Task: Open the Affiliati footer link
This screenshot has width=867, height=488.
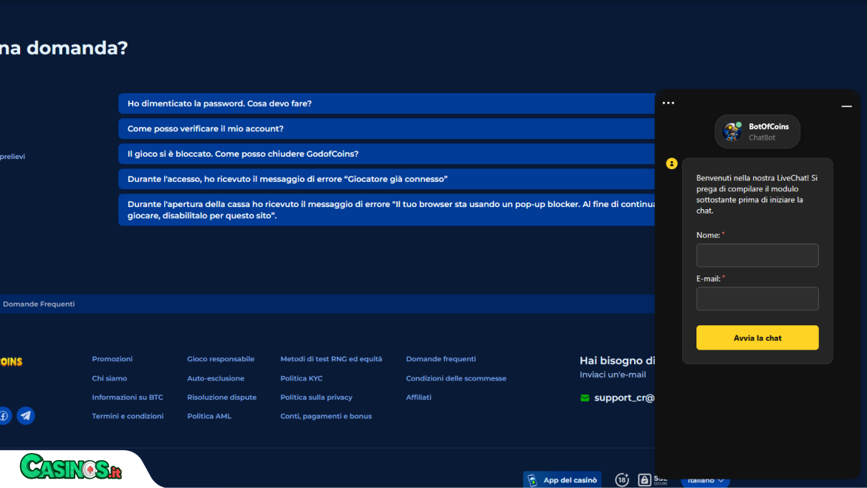Action: pos(418,397)
